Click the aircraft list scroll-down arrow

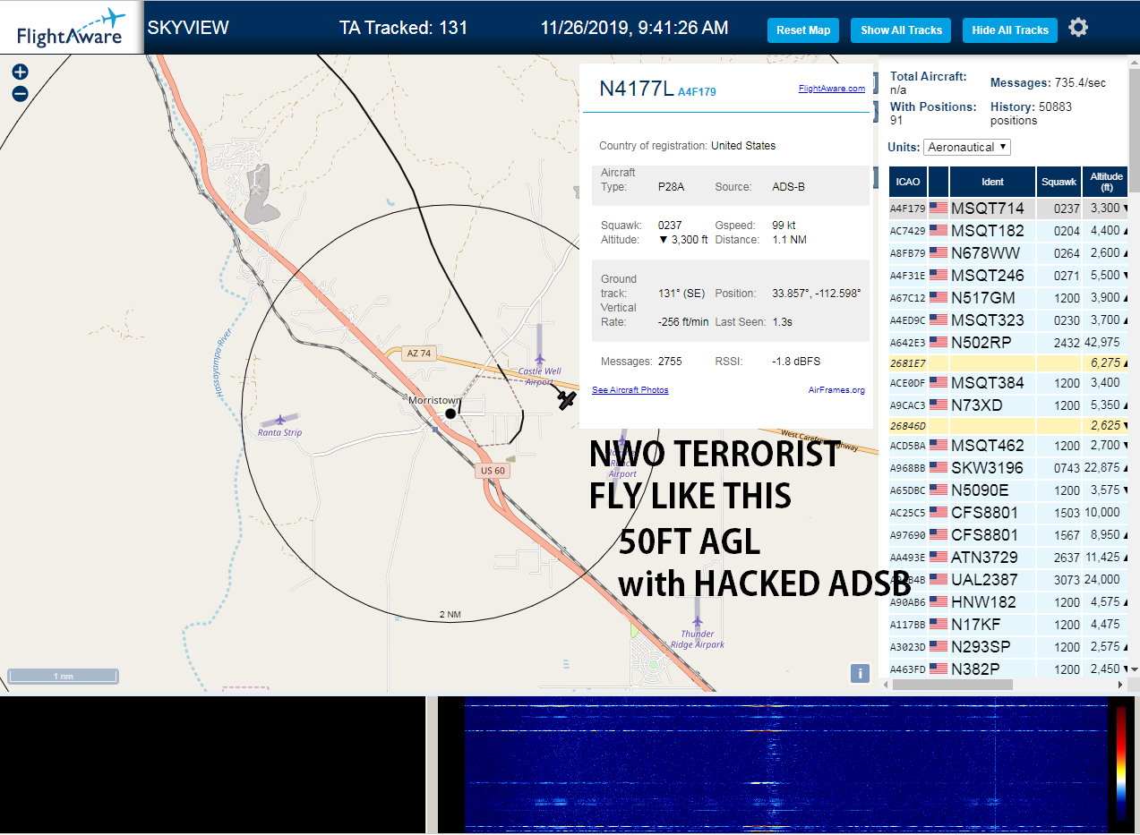click(x=1134, y=669)
